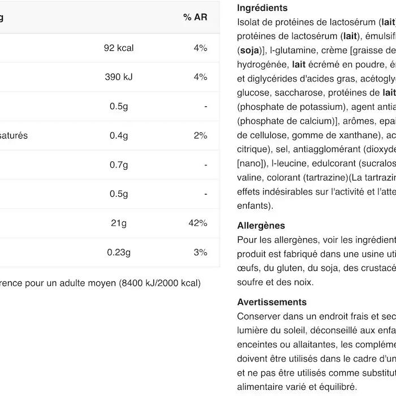
Task: Click the Allergènes heading
Action: (261, 225)
